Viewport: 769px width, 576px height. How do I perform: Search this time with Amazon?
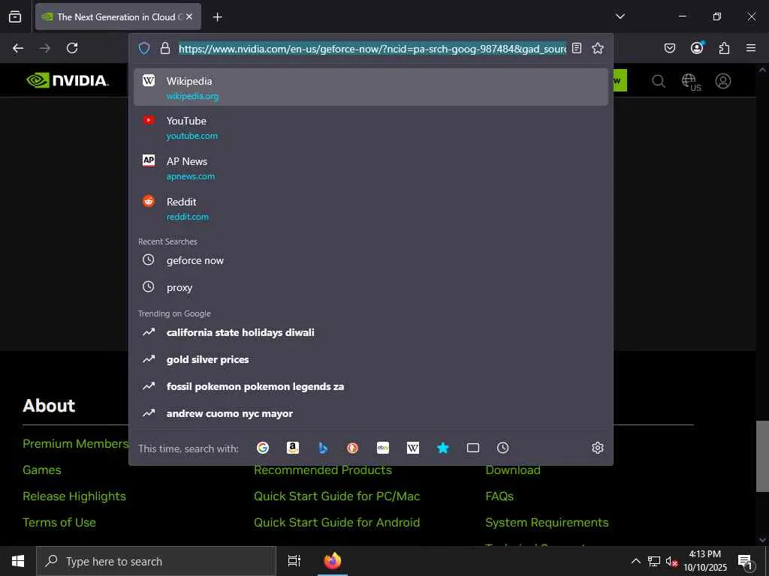[x=293, y=448]
